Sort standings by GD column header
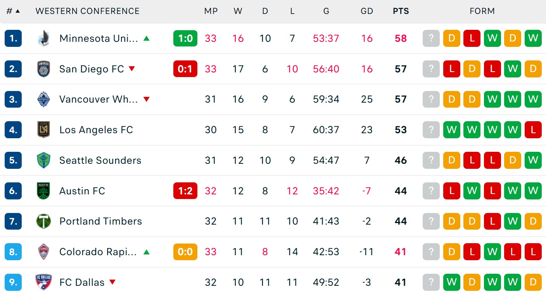The width and height of the screenshot is (546, 297). pyautogui.click(x=366, y=11)
